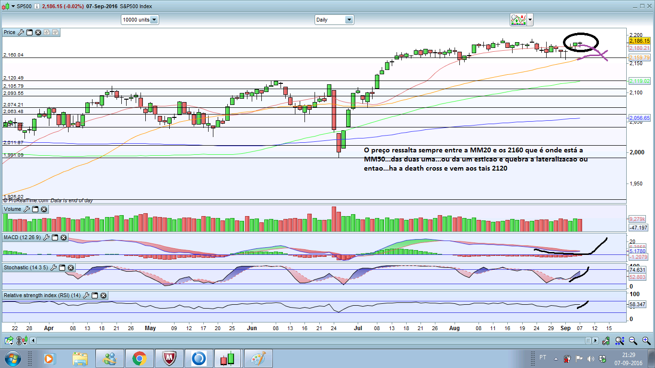The width and height of the screenshot is (655, 368).
Task: Click the 2,180.21 moving average axis label
Action: click(639, 48)
